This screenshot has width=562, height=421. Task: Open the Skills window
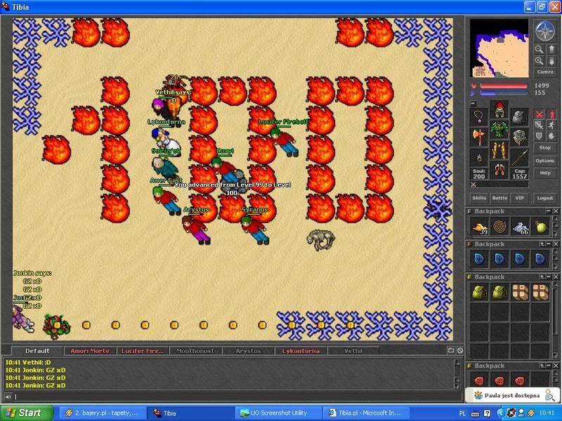pos(479,198)
